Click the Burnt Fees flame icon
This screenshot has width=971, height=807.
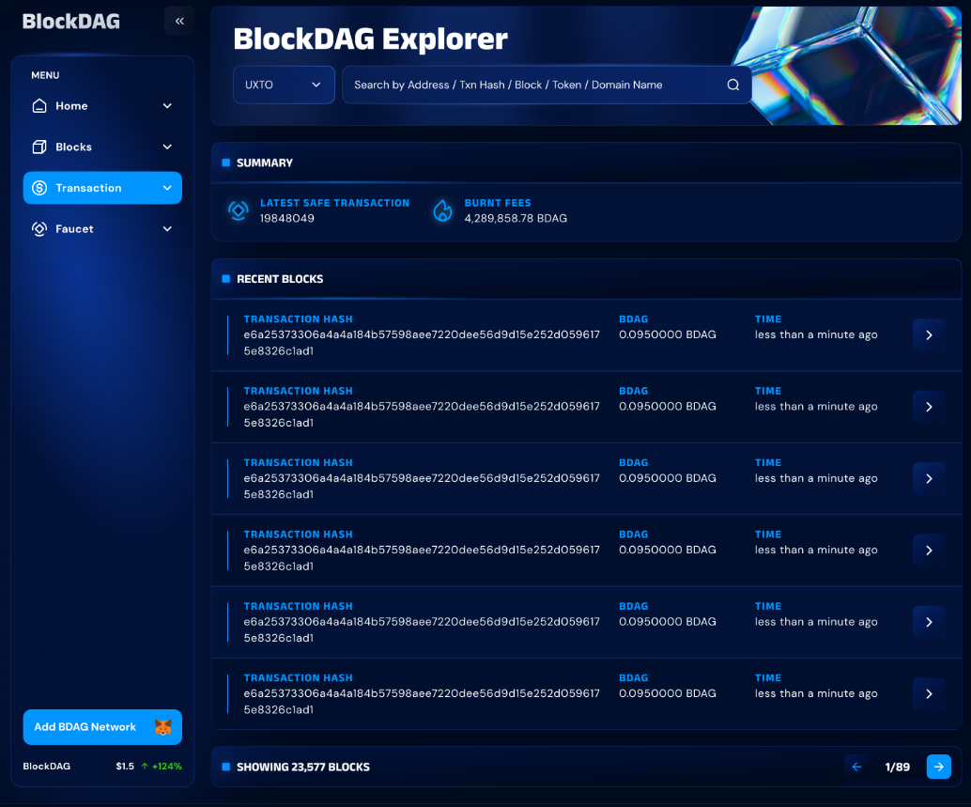(x=442, y=210)
